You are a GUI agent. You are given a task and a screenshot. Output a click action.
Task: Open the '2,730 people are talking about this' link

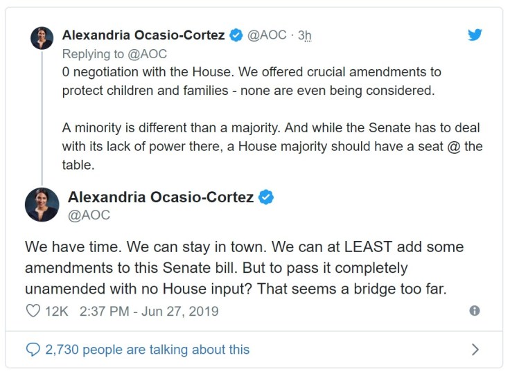click(147, 350)
